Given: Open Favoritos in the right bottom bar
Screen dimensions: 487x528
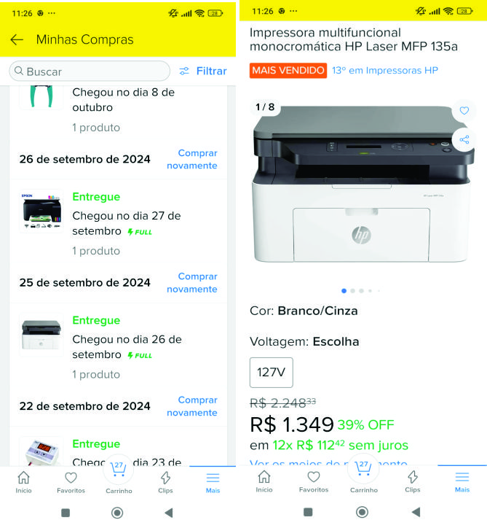Looking at the screenshot, I should pyautogui.click(x=314, y=482).
